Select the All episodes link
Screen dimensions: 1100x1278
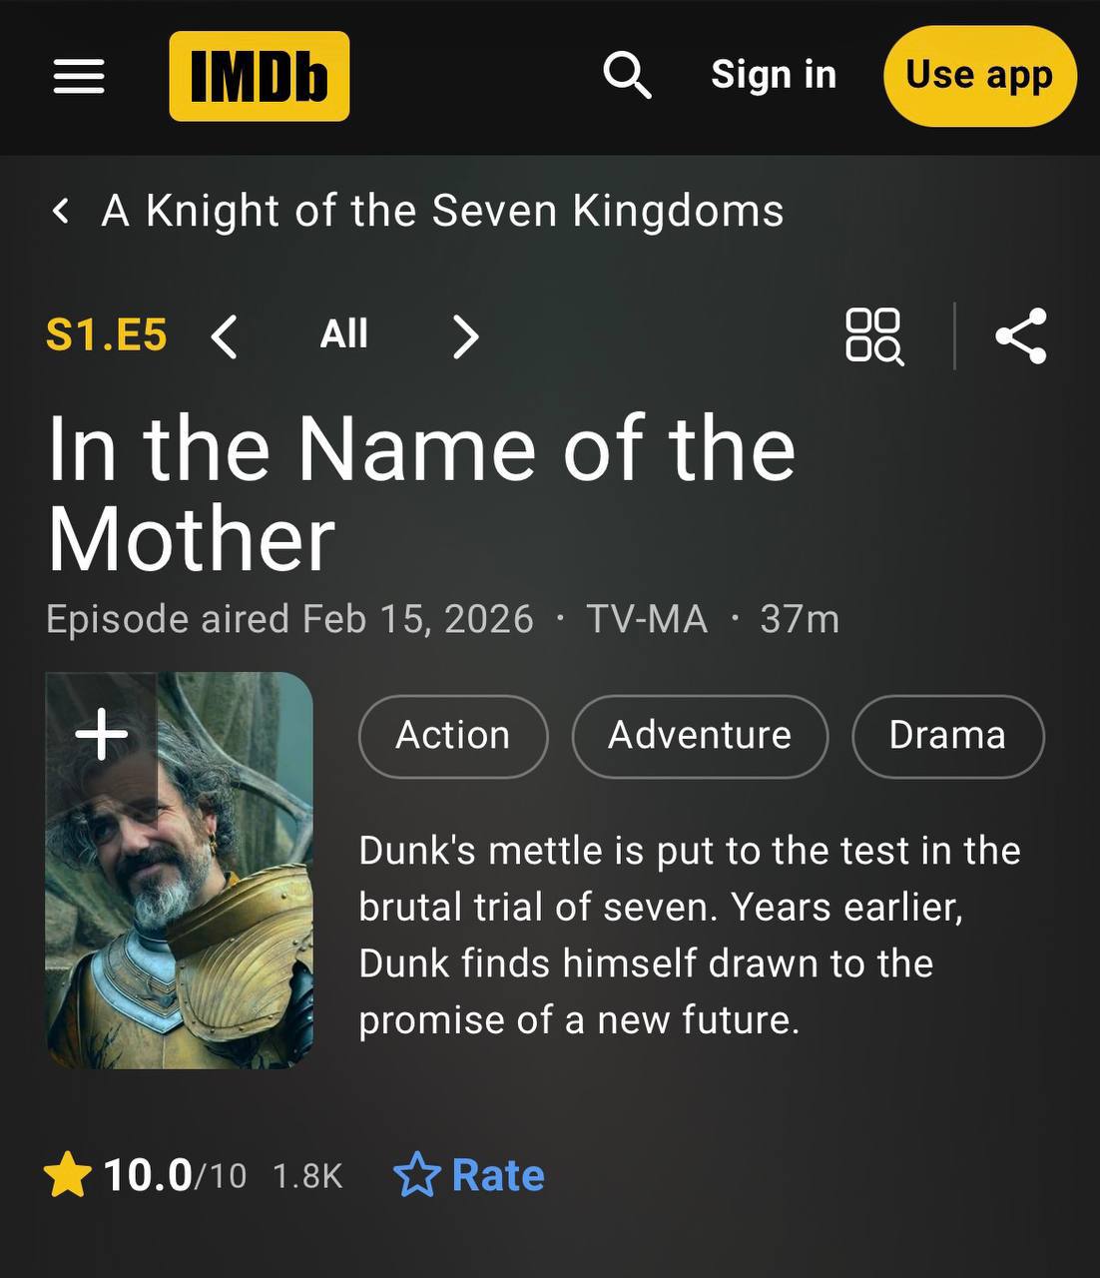pos(344,334)
